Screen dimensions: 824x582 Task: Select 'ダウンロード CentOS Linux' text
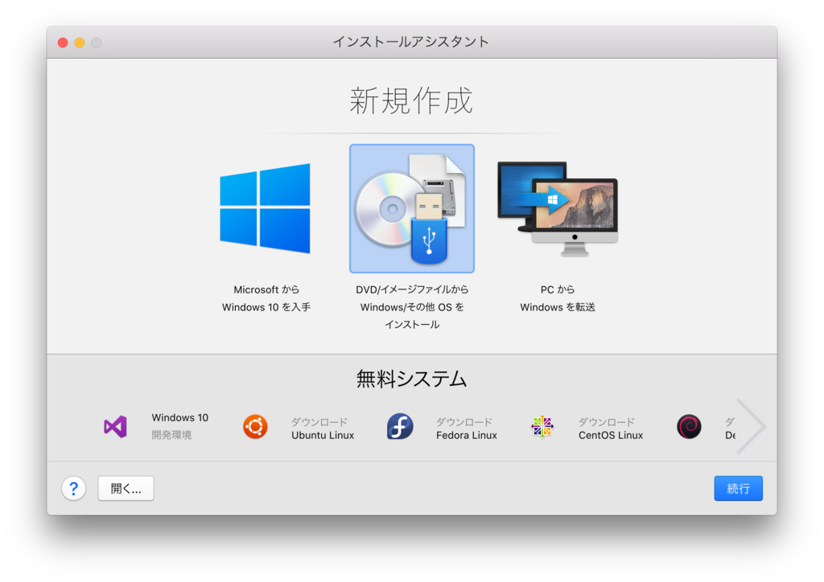tap(611, 428)
